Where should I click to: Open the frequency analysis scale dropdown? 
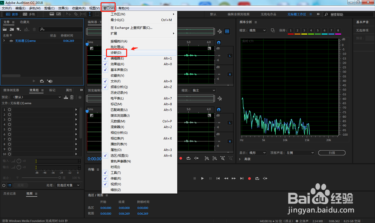(257, 30)
